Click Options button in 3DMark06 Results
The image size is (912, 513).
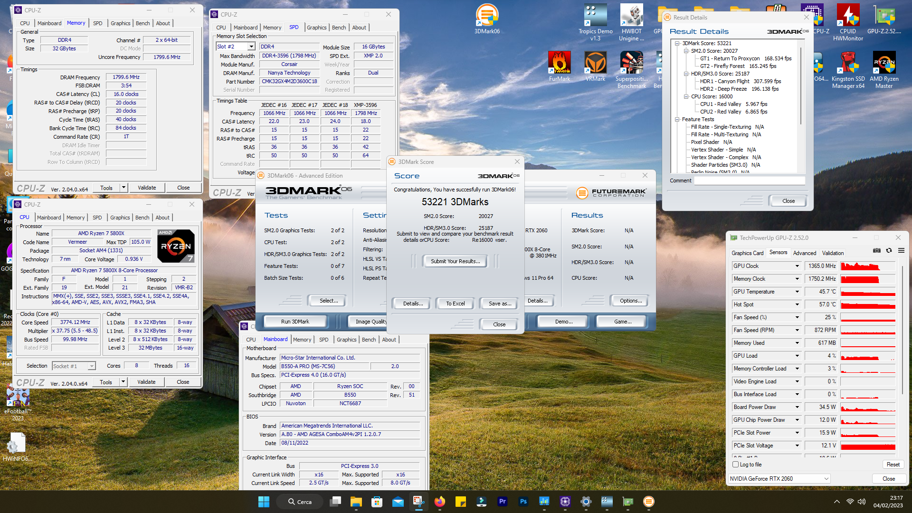coord(630,301)
